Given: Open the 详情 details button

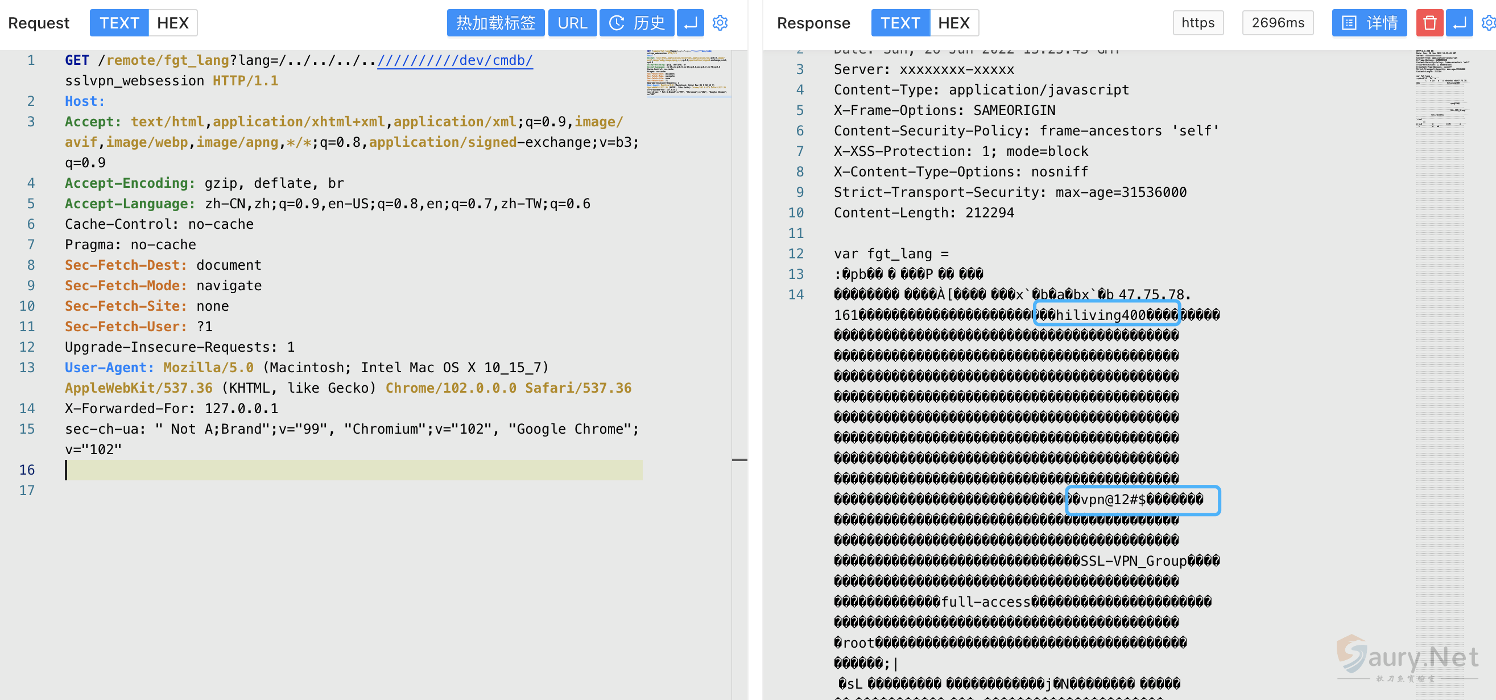Looking at the screenshot, I should pos(1369,23).
